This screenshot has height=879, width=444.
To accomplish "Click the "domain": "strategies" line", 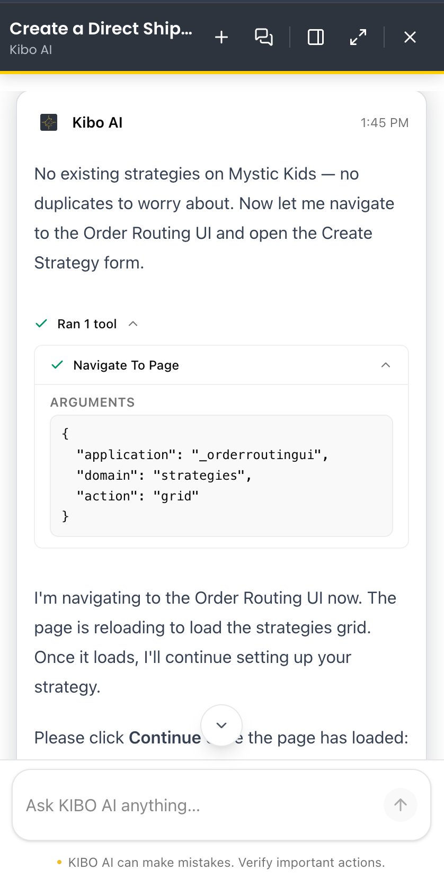I will coord(164,476).
